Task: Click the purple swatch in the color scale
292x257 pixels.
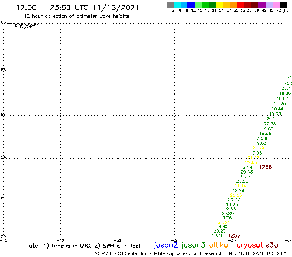Action: pos(262,5)
